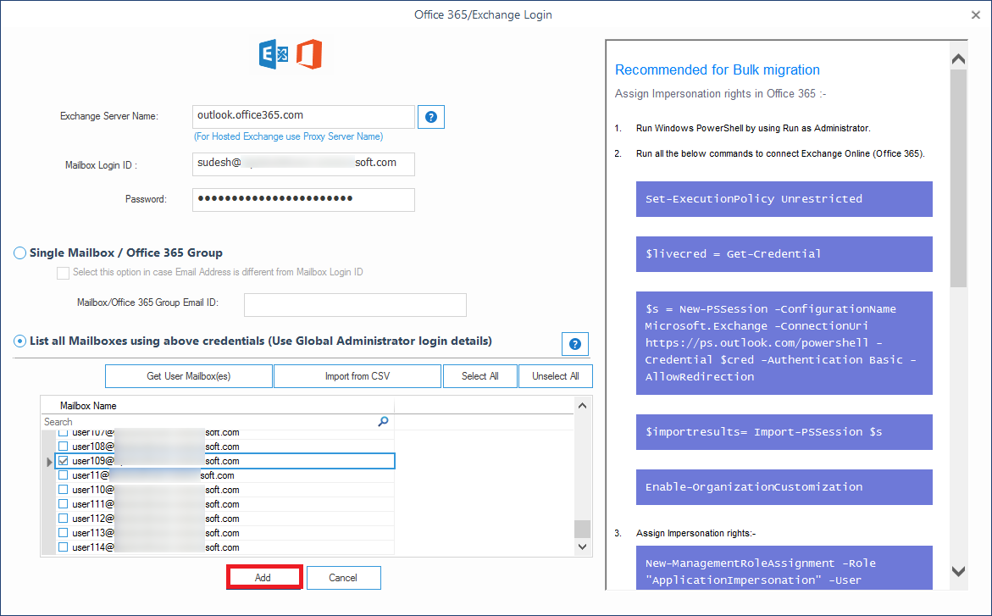The height and width of the screenshot is (616, 992).
Task: Check the user111 mailbox checkbox
Action: tap(63, 504)
